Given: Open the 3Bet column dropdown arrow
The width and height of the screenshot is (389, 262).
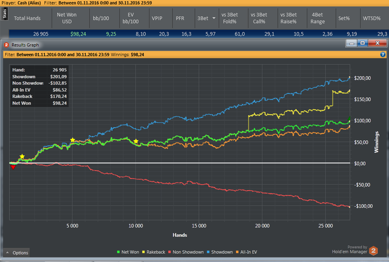Looking at the screenshot, I should (x=214, y=18).
